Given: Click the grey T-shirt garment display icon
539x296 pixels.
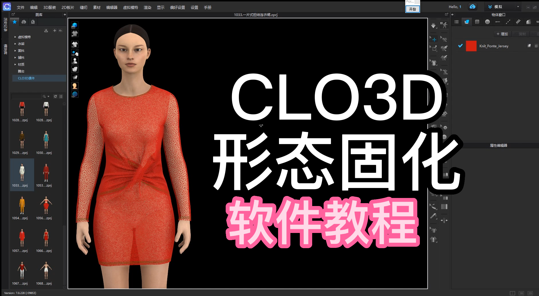Looking at the screenshot, I should (75, 34).
